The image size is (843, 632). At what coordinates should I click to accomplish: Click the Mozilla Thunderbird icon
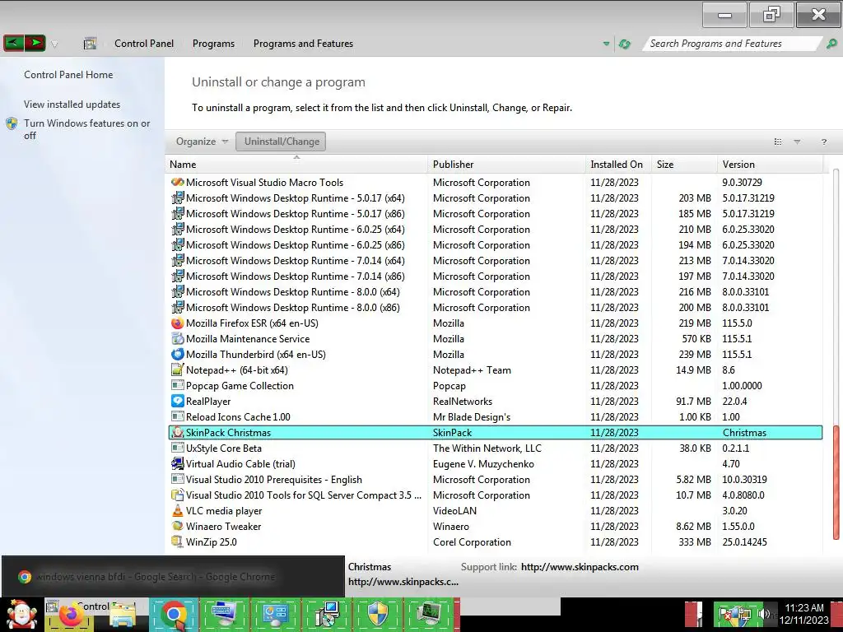[x=178, y=354]
